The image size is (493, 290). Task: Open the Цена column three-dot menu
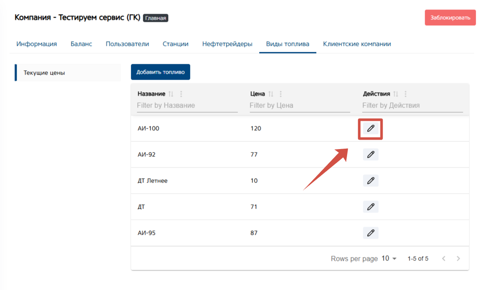[x=281, y=94]
